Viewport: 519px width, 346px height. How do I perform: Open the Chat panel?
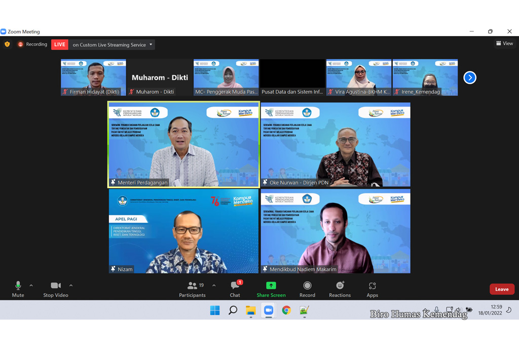point(235,289)
